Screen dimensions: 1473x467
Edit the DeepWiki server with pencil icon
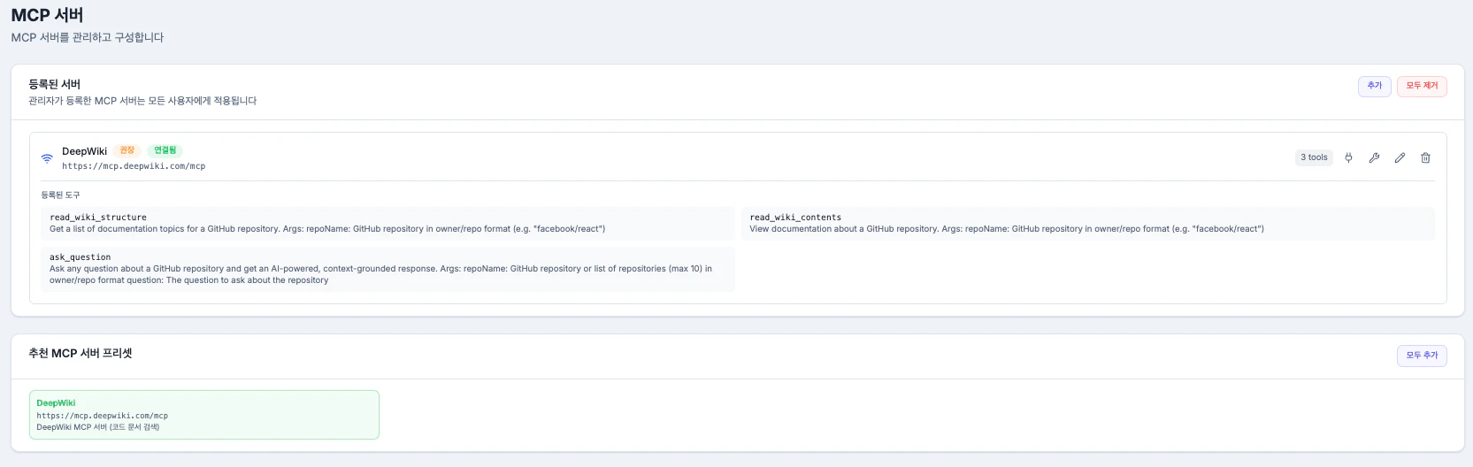(x=1400, y=157)
